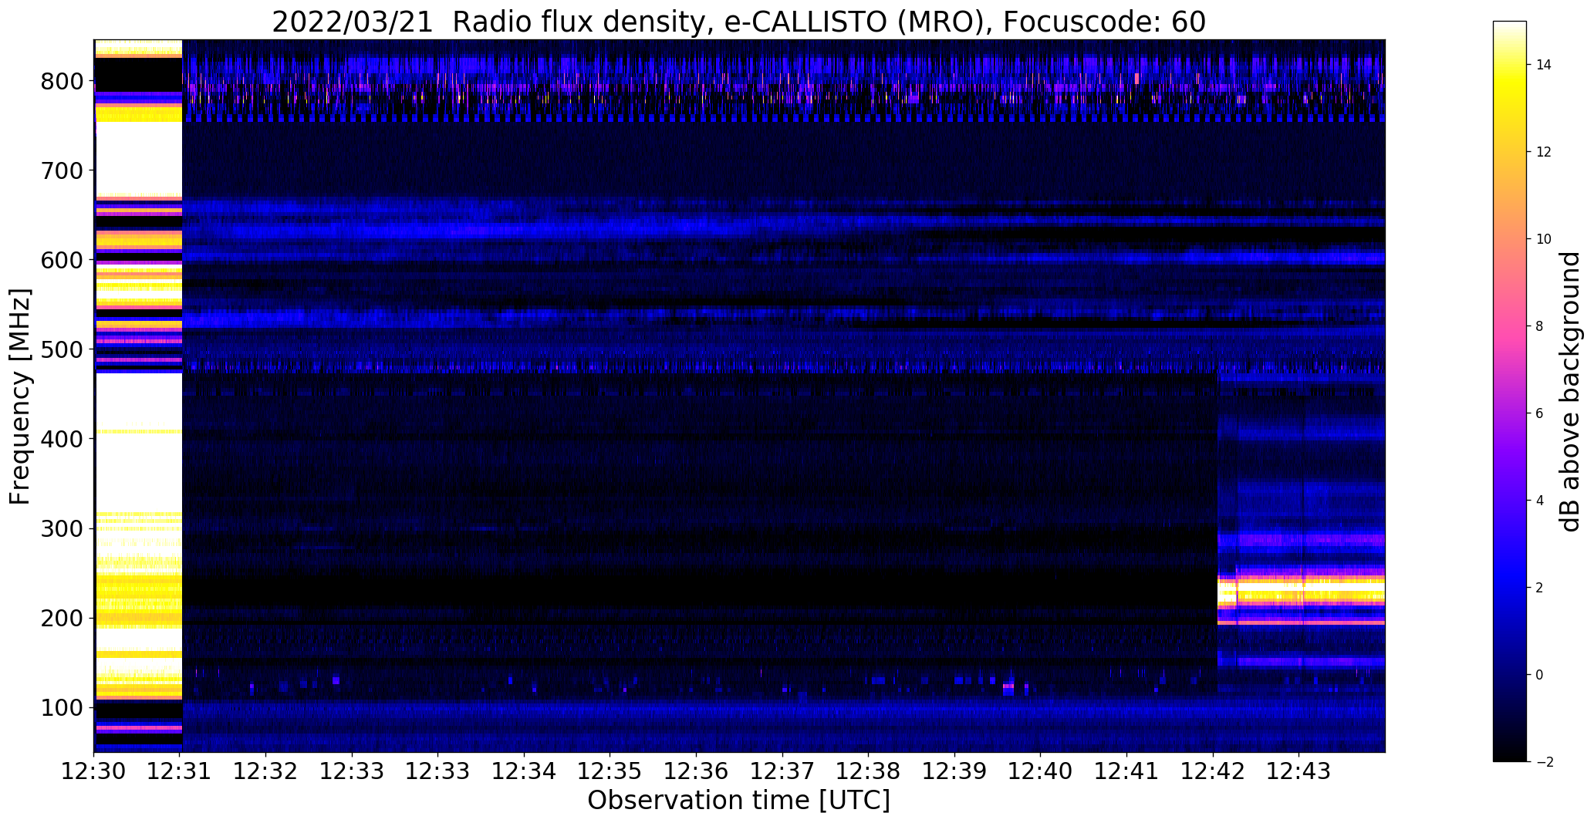
Task: Click the 12:31 time tick label
Action: [180, 772]
